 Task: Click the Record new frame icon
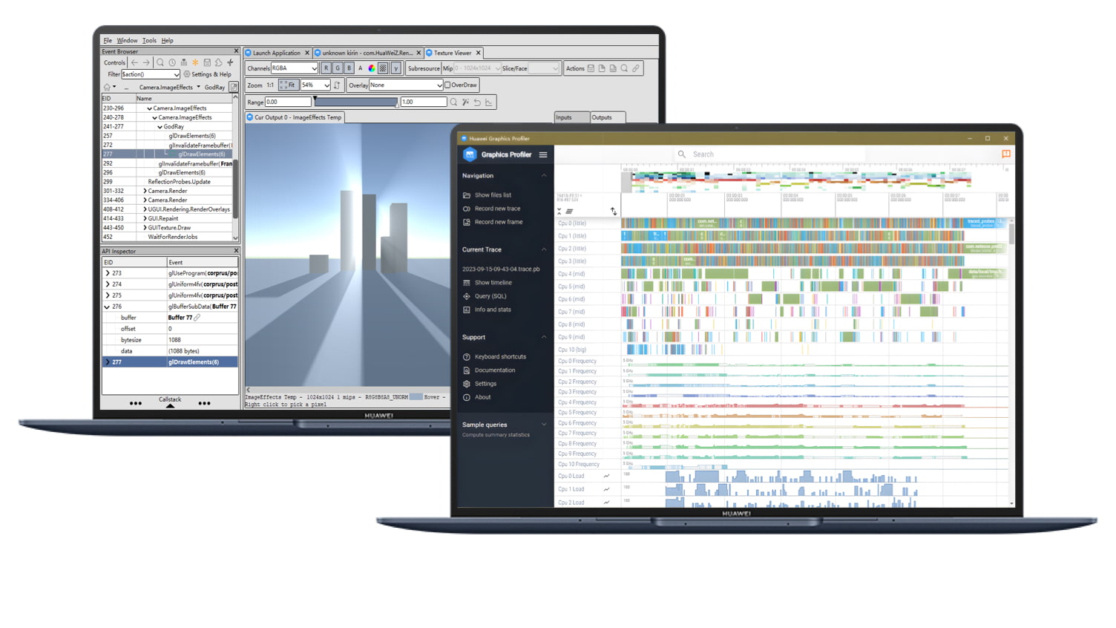[467, 222]
